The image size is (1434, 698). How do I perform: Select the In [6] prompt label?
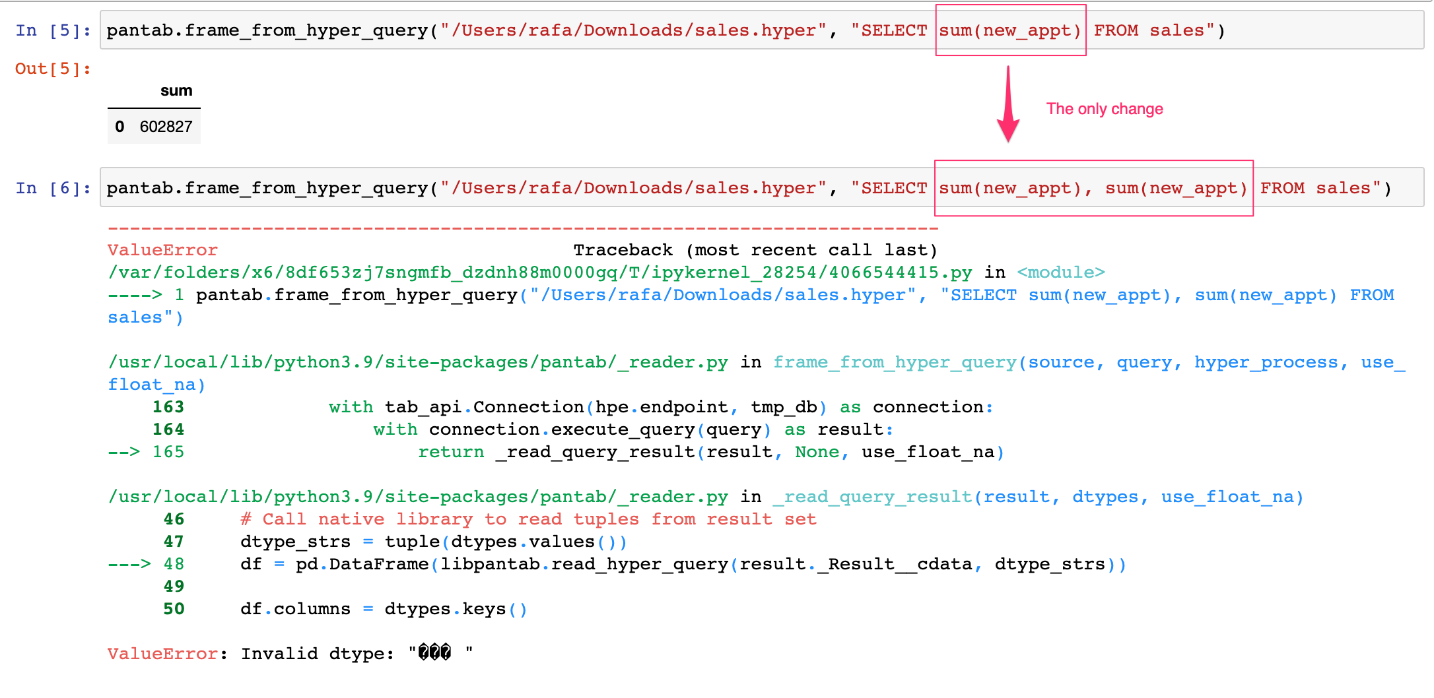click(53, 188)
